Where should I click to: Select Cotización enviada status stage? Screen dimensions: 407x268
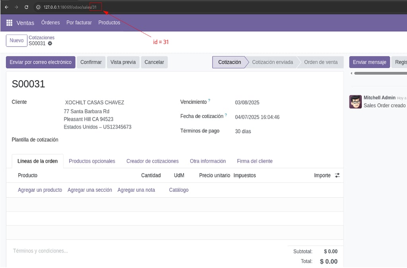[x=273, y=62]
